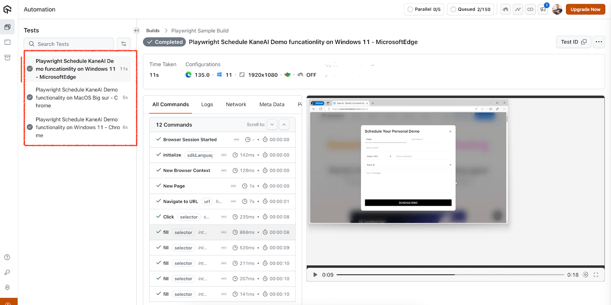Collapse the Tests panel arrow
611x305 pixels.
click(x=136, y=31)
